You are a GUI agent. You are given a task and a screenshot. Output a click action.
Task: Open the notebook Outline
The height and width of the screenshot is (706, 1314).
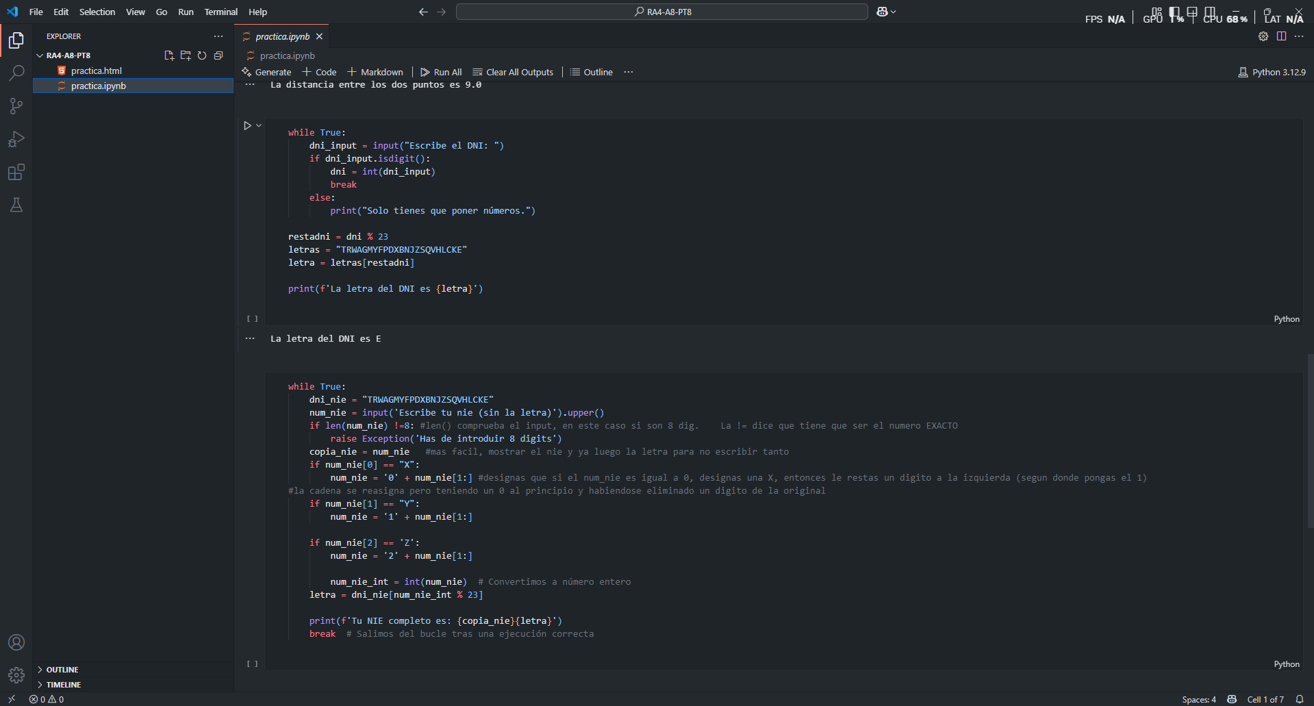(592, 72)
